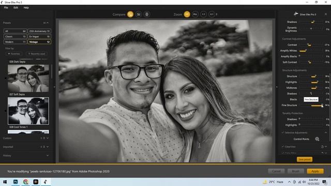The height and width of the screenshot is (186, 331).
Task: Toggle the Selective Adjustments checkbox
Action: click(283, 133)
